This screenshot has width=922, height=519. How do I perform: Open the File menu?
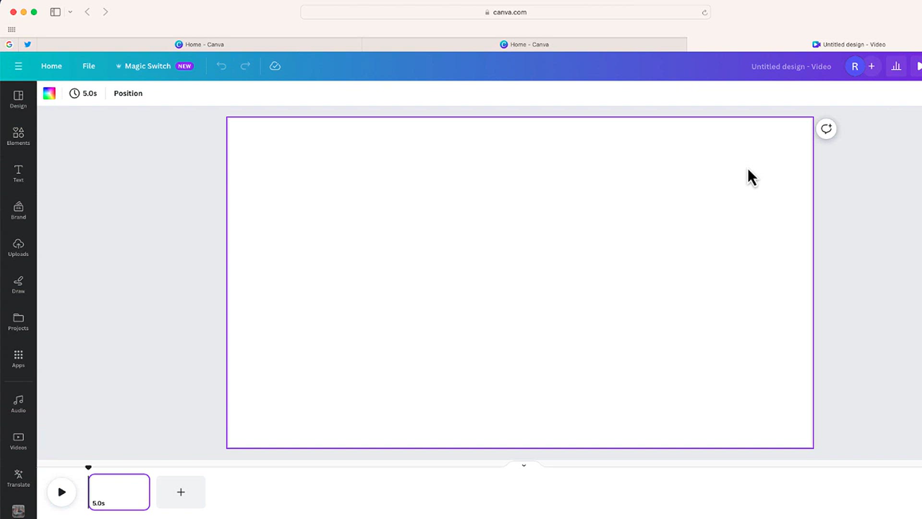[x=89, y=66]
